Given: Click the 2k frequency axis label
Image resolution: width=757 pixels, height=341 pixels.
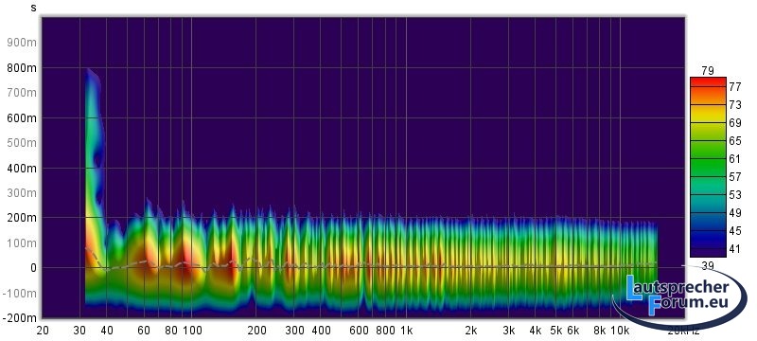Looking at the screenshot, I should (470, 331).
